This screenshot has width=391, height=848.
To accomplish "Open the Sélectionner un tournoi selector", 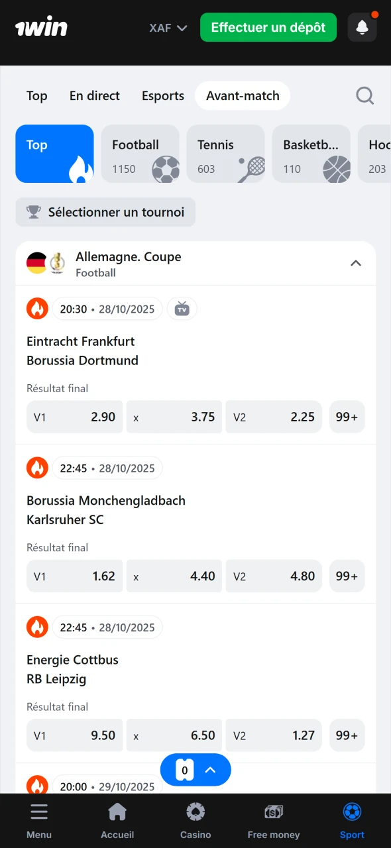I will point(105,212).
